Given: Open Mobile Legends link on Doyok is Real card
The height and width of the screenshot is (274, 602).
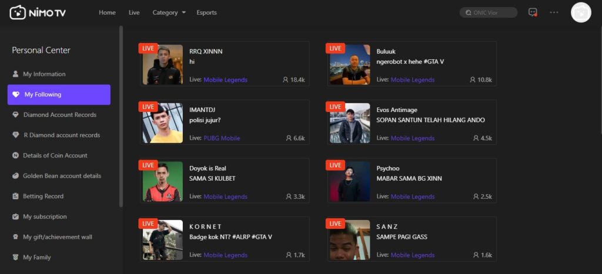Looking at the screenshot, I should [225, 197].
